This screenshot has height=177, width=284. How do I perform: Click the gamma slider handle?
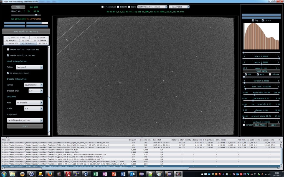click(x=261, y=64)
